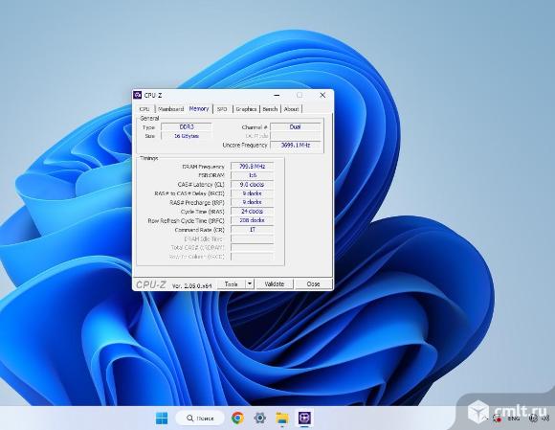The image size is (555, 430).
Task: Click the RAS# Precharge (tRP) value
Action: (252, 202)
